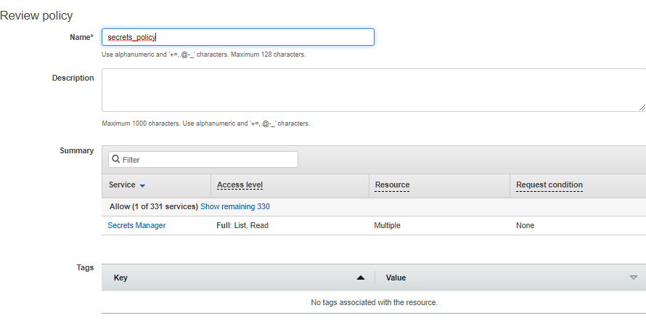
Task: Click the Key column ascending arrow
Action: click(x=361, y=278)
